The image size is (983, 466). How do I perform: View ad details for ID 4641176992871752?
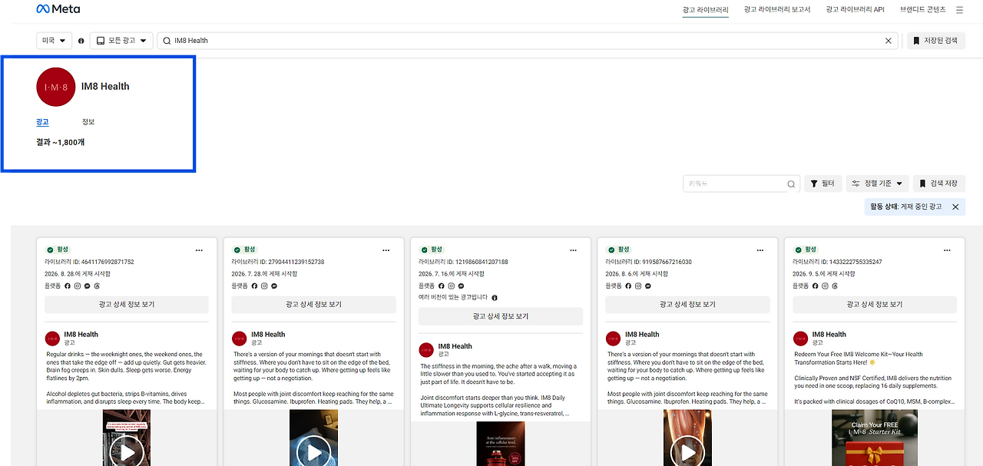[127, 305]
